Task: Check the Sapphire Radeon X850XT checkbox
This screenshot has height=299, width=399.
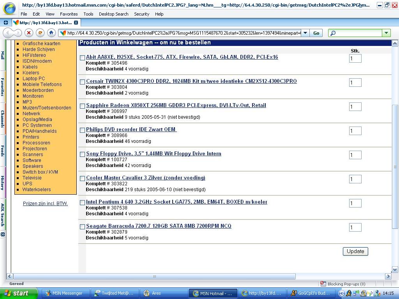Action: point(82,106)
